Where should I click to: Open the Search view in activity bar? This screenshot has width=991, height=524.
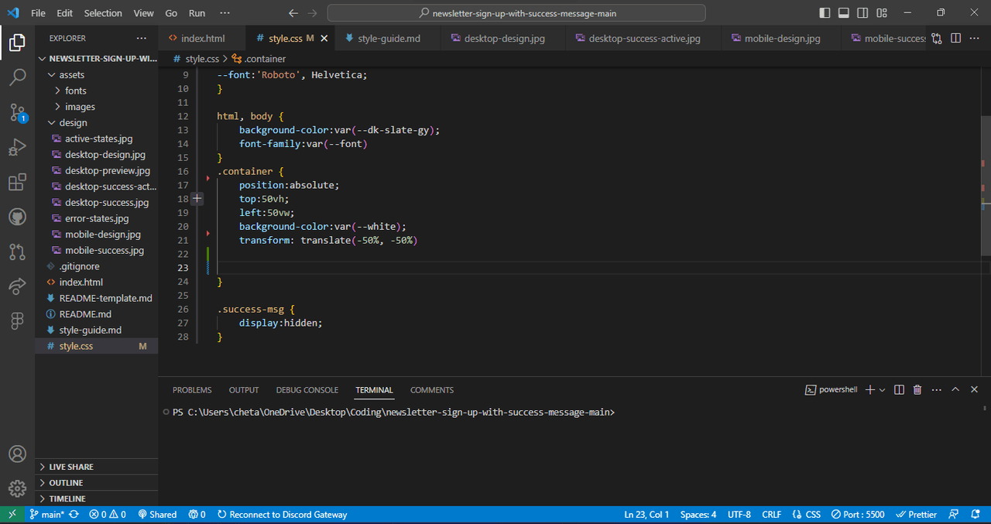17,77
